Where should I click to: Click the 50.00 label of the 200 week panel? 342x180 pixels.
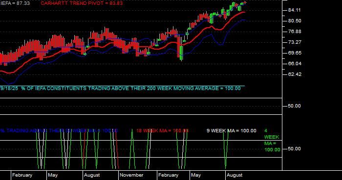[x=295, y=106]
